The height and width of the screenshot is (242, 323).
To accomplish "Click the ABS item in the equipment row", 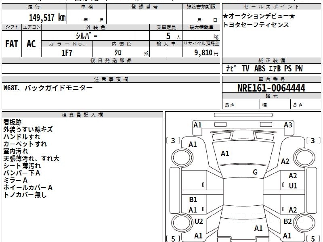I will 259,69.
